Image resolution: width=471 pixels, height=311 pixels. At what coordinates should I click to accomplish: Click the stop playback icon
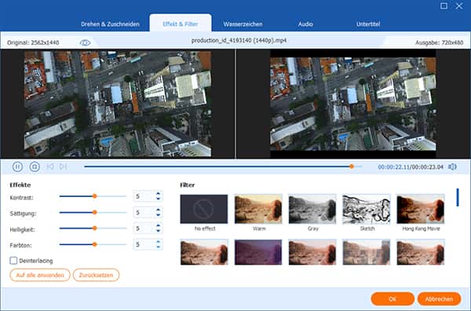(x=35, y=166)
